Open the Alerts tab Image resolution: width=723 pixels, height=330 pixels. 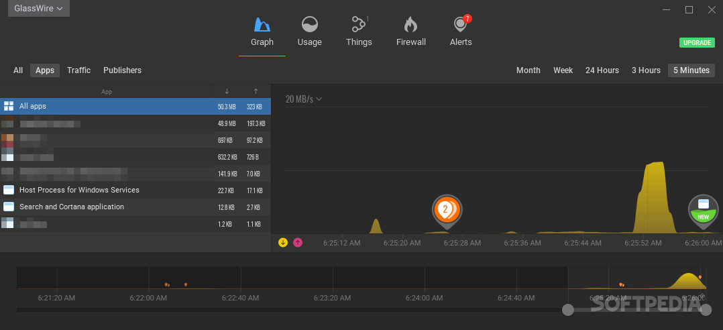(x=461, y=32)
